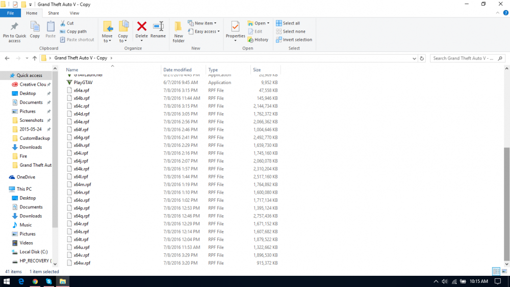This screenshot has height=287, width=510.
Task: Open the File tab
Action: (10, 13)
